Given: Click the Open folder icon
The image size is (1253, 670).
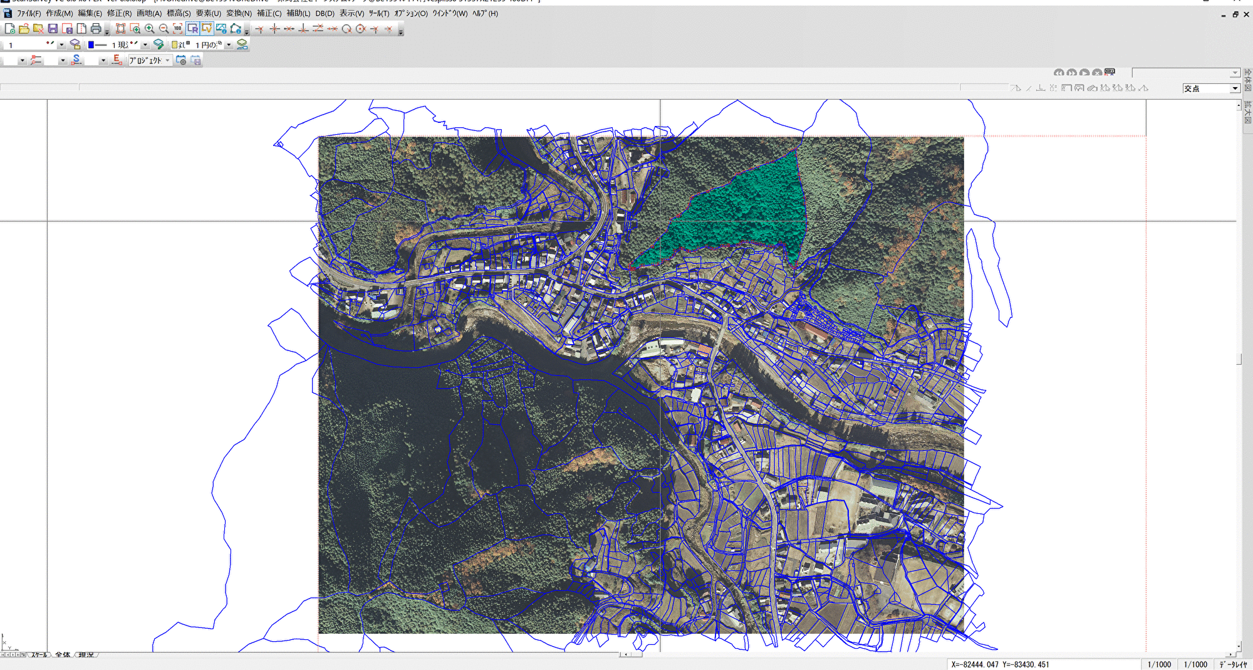Looking at the screenshot, I should (x=24, y=29).
